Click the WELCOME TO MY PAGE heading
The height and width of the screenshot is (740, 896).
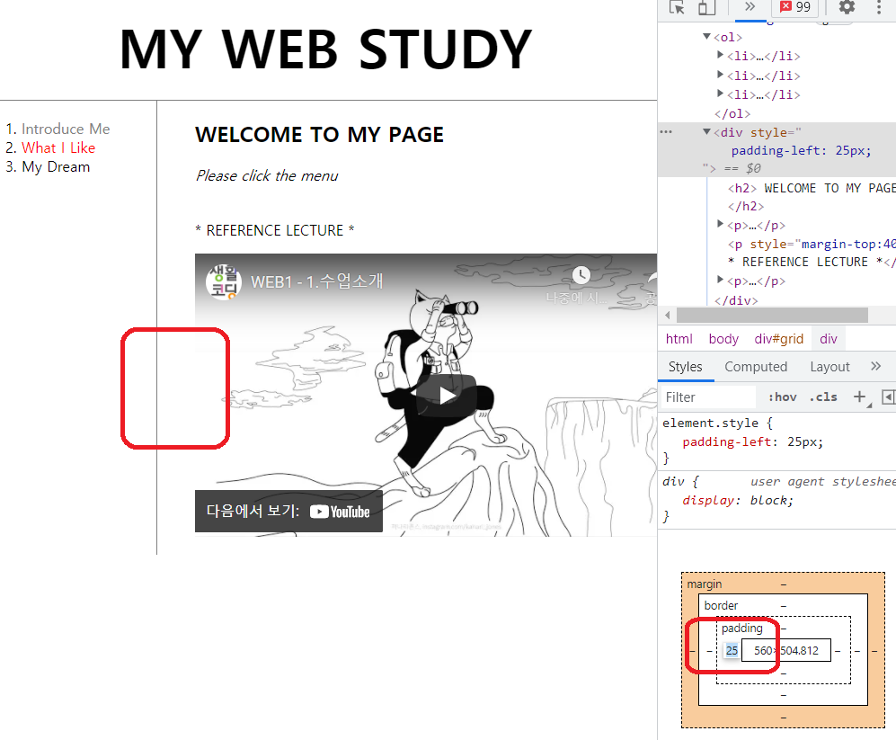tap(319, 134)
